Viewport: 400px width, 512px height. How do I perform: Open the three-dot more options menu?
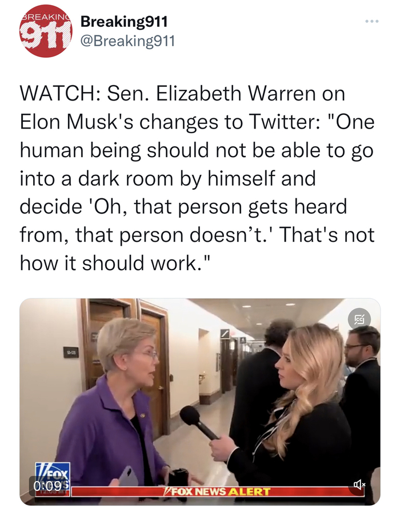click(x=372, y=22)
